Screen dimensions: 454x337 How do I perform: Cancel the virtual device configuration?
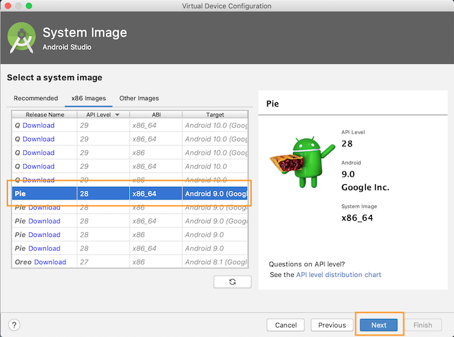coord(286,325)
